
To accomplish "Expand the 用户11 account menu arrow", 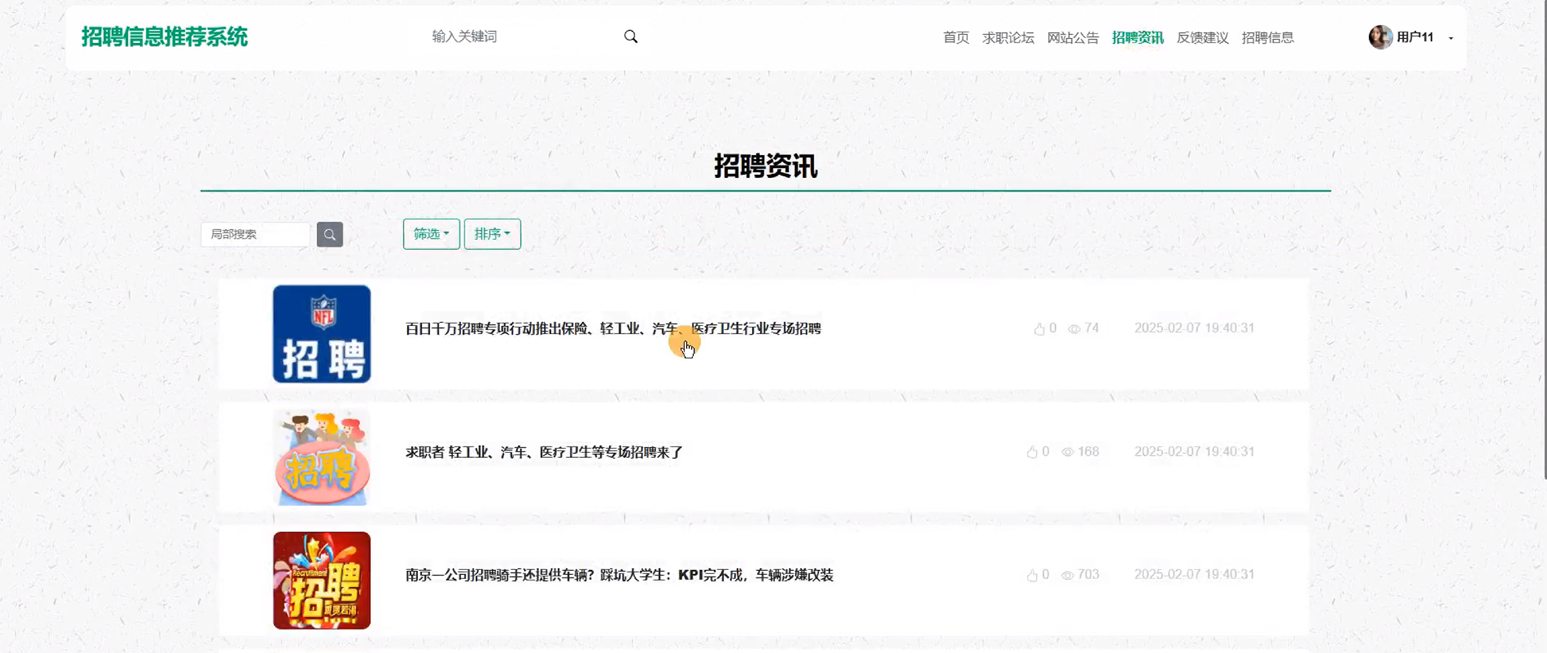I will pyautogui.click(x=1451, y=39).
